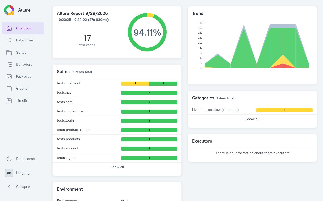Select the tests.products row
Image resolution: width=323 pixels, height=201 pixels.
[x=117, y=139]
